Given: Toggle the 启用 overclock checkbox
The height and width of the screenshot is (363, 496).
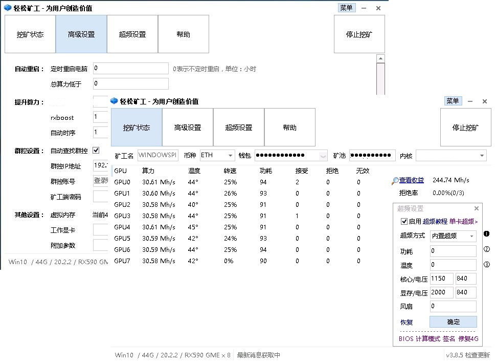Looking at the screenshot, I should tap(404, 222).
